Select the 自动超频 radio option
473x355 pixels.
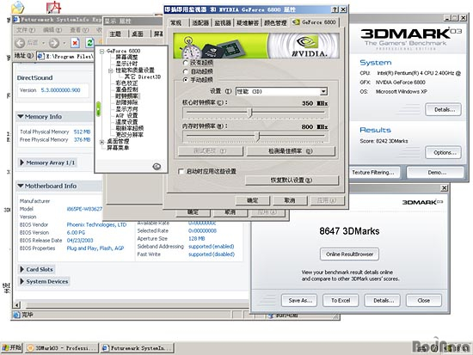pyautogui.click(x=185, y=71)
